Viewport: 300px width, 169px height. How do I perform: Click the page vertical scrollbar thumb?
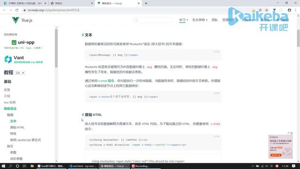tap(298, 38)
